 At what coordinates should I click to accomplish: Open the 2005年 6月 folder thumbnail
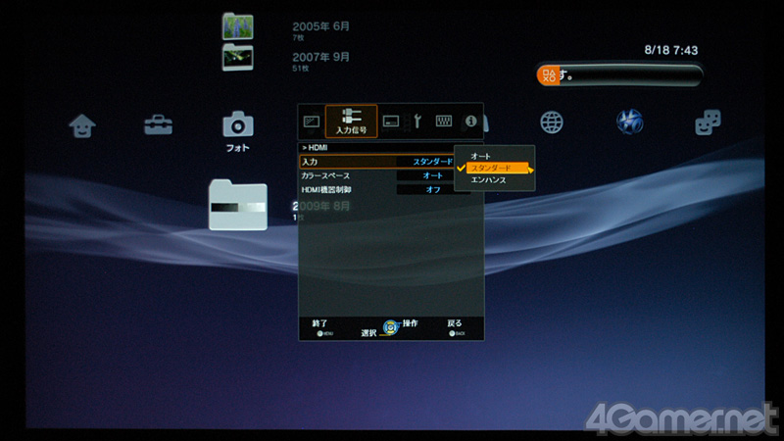tap(237, 26)
